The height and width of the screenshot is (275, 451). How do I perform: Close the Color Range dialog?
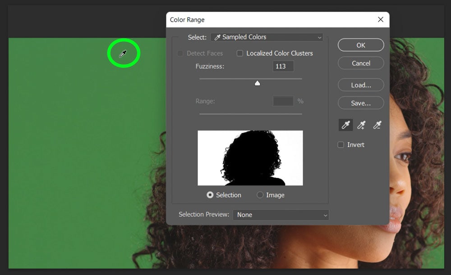(x=381, y=19)
